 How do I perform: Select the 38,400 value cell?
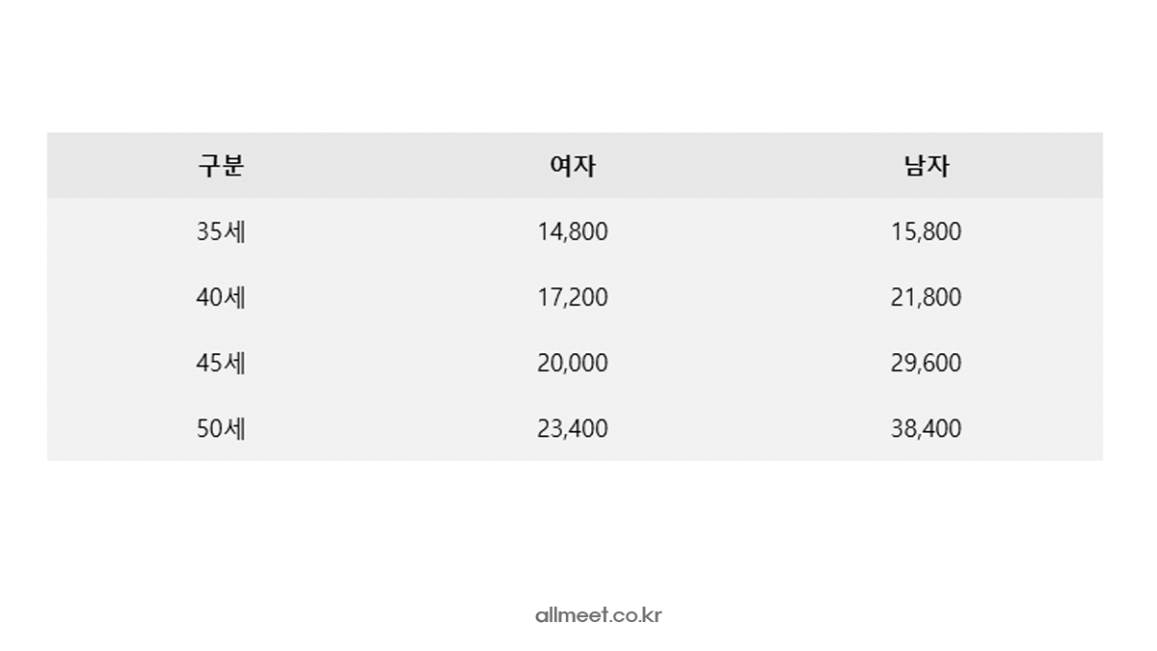click(x=926, y=428)
